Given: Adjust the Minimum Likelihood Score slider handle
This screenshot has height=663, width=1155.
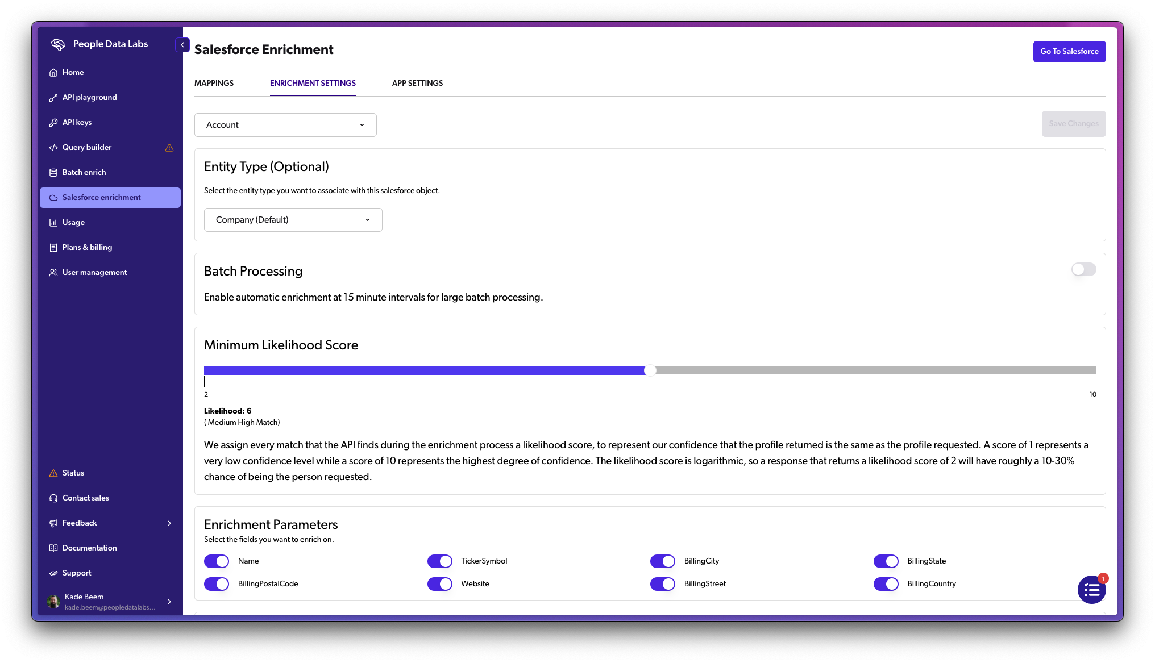Looking at the screenshot, I should pos(650,370).
